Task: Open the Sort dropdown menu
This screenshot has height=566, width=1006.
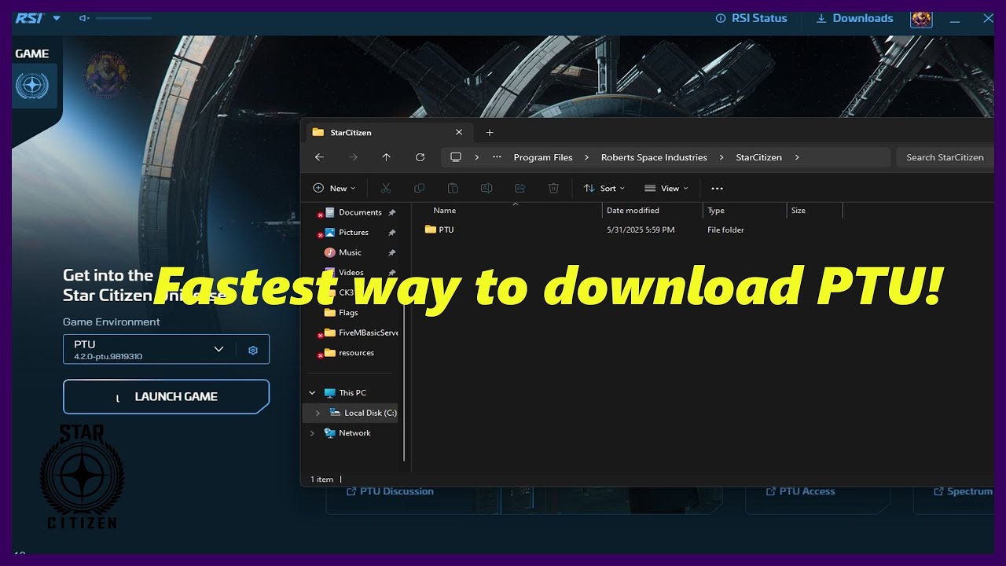Action: click(x=604, y=188)
